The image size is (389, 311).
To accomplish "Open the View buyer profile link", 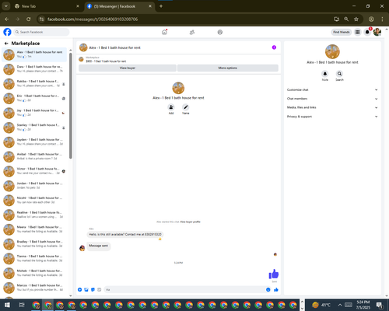I will click(x=190, y=222).
